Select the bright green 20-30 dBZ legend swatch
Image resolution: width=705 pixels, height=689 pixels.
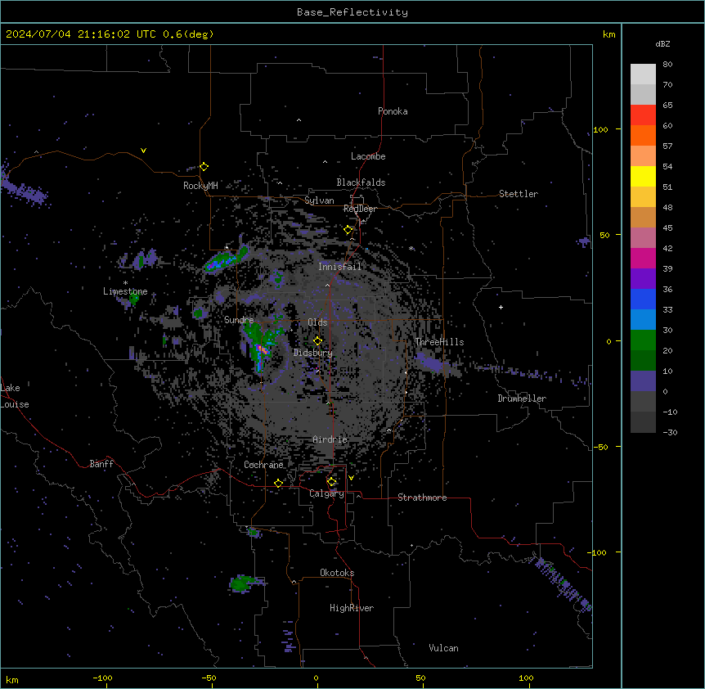tap(643, 340)
